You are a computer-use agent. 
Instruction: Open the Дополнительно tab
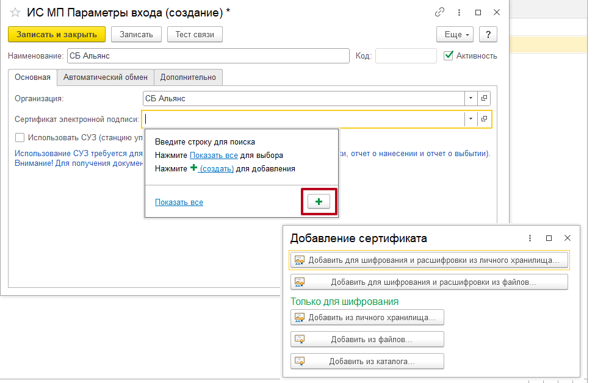point(188,77)
